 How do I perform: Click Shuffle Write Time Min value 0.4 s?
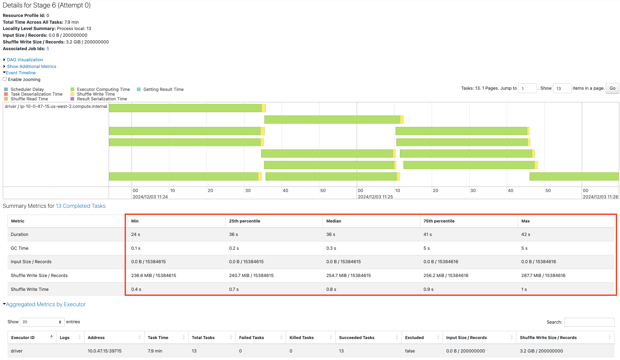(136, 289)
